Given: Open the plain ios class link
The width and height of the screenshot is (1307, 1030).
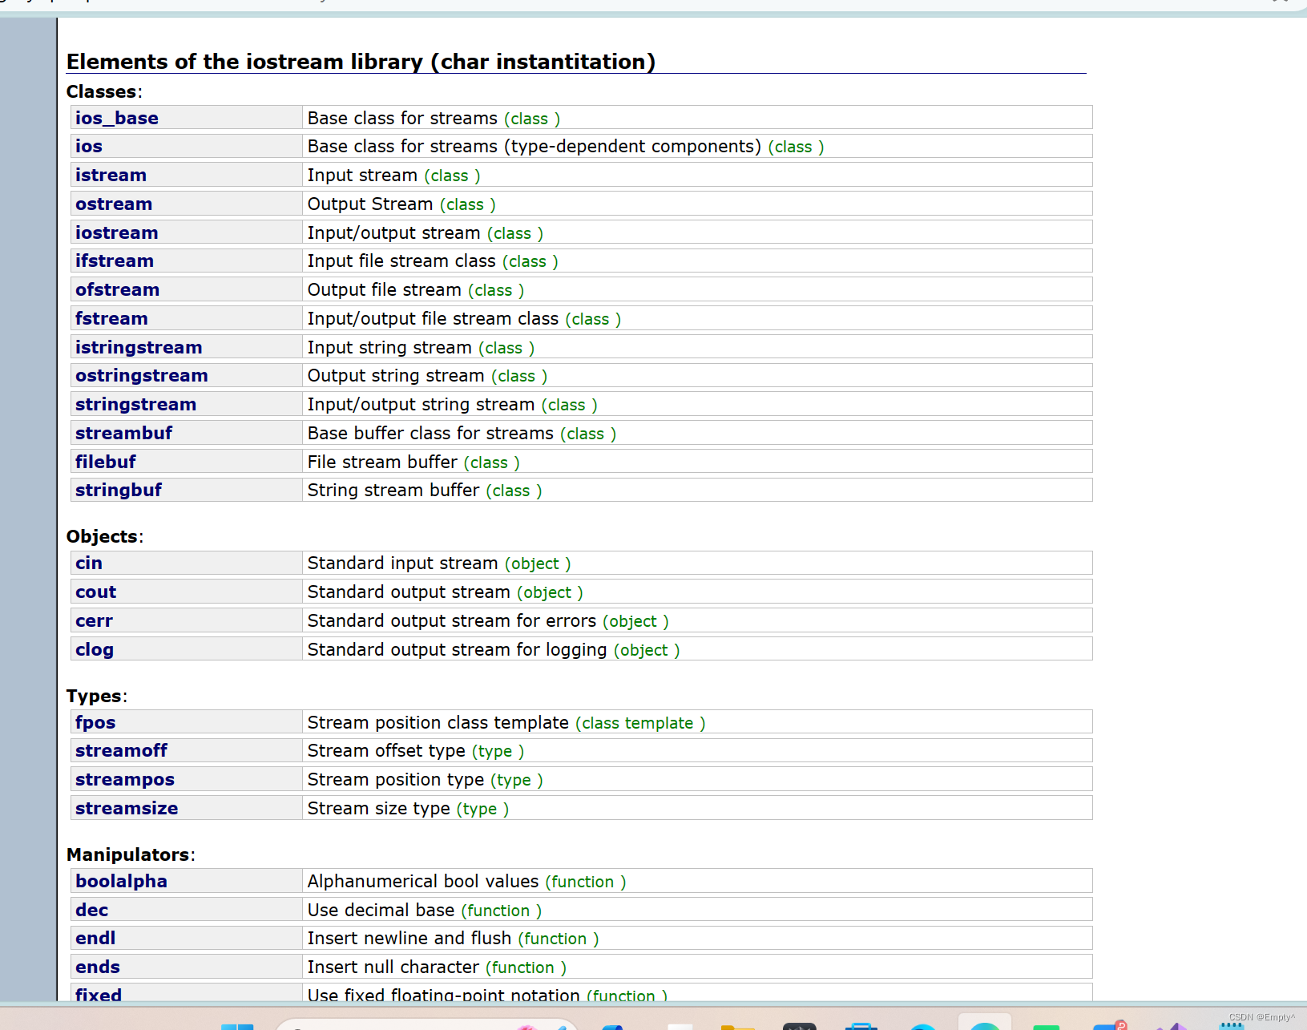Looking at the screenshot, I should point(89,146).
